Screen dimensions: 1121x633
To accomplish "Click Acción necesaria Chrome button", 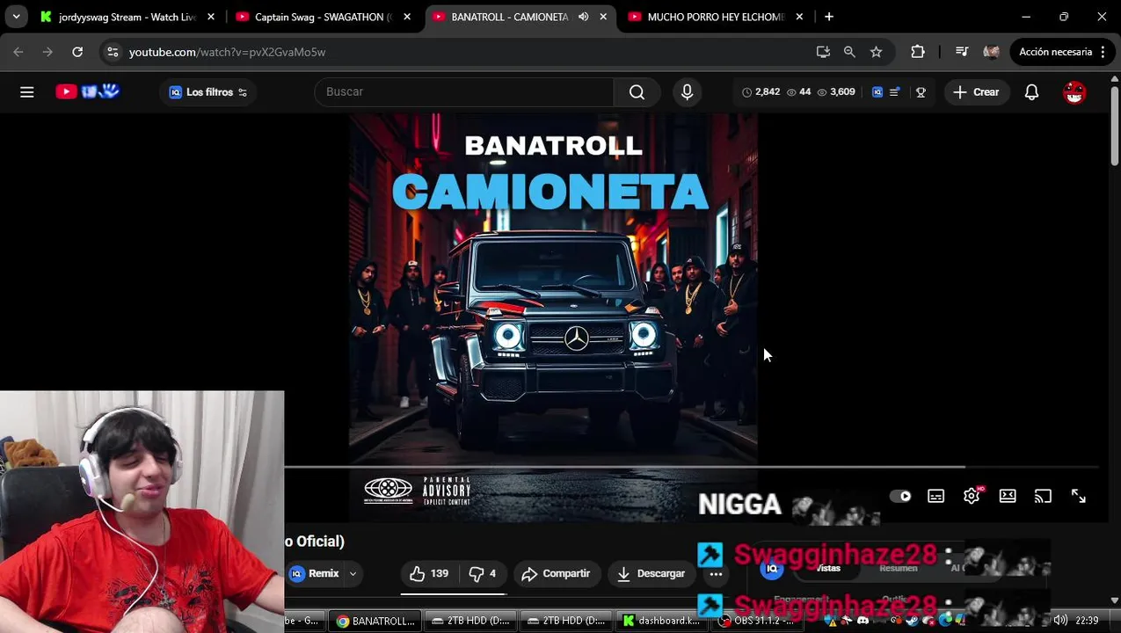I will pyautogui.click(x=1062, y=52).
